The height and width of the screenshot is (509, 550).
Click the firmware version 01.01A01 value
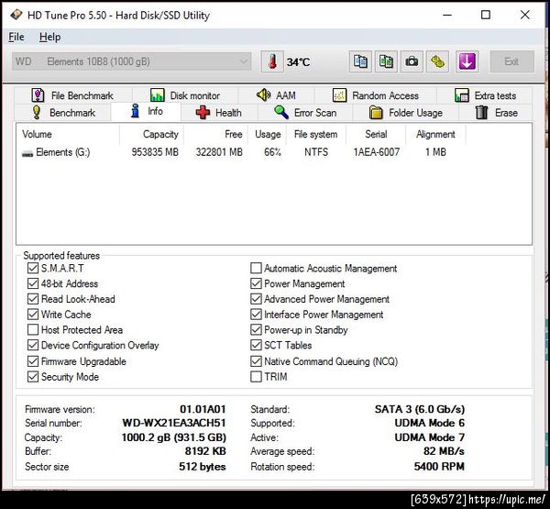click(203, 409)
